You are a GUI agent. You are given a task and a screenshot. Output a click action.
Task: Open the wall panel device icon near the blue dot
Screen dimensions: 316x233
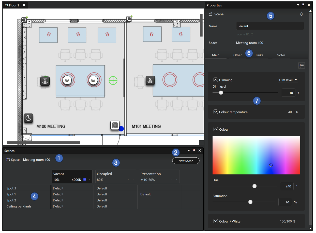point(115,125)
